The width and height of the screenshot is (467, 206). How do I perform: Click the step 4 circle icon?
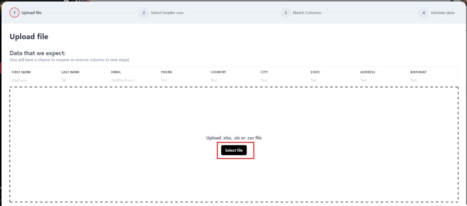tap(423, 13)
